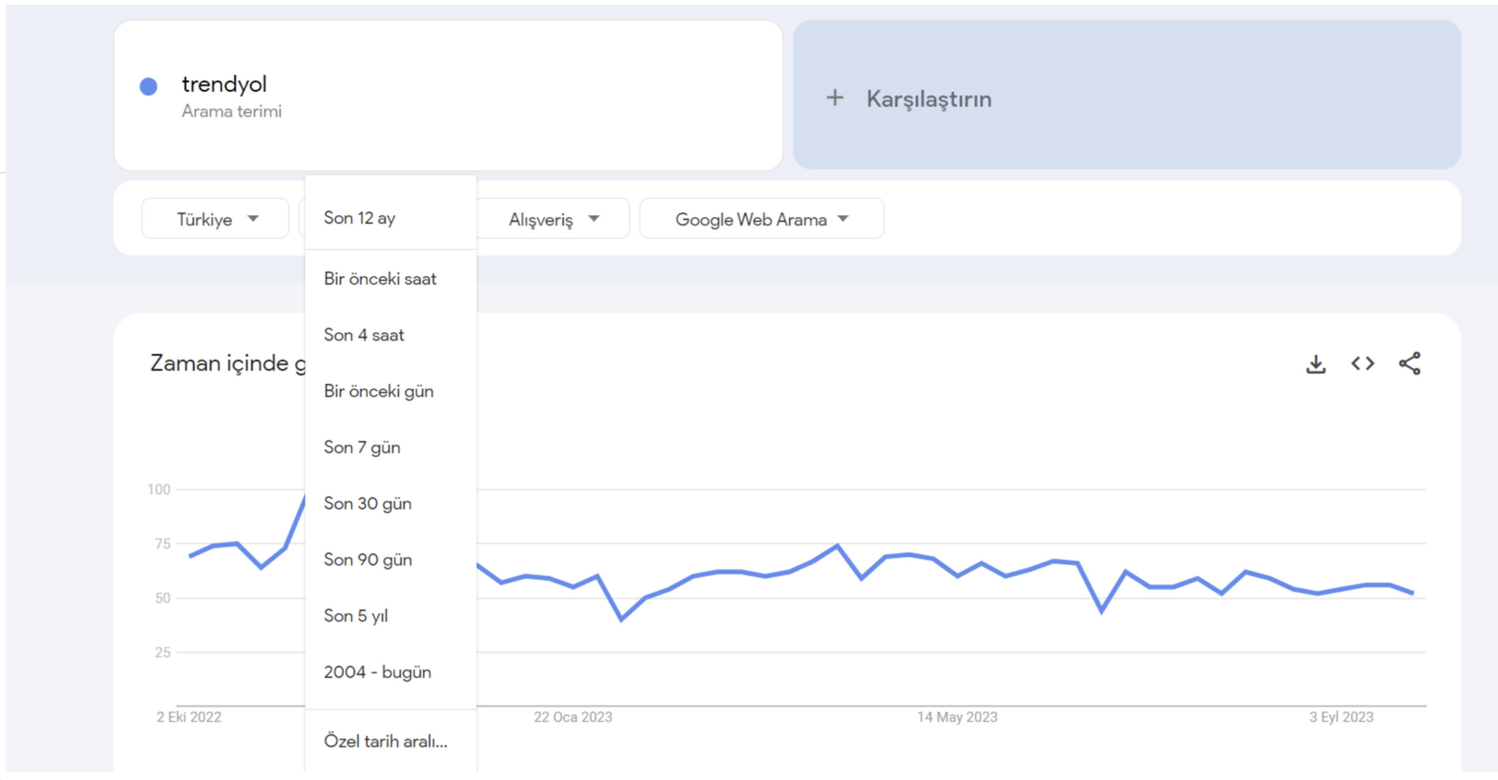
Task: Choose 2004 - bugün range
Action: tap(391, 672)
